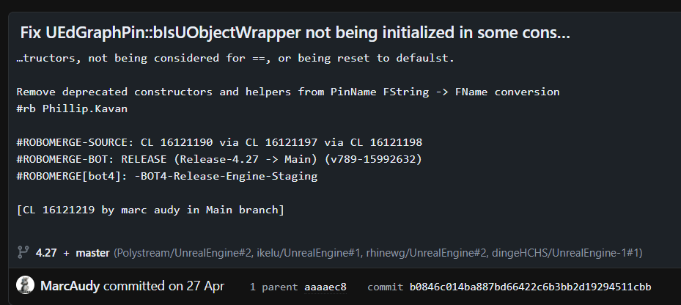Click the git branch icon
The height and width of the screenshot is (305, 681).
tap(23, 252)
